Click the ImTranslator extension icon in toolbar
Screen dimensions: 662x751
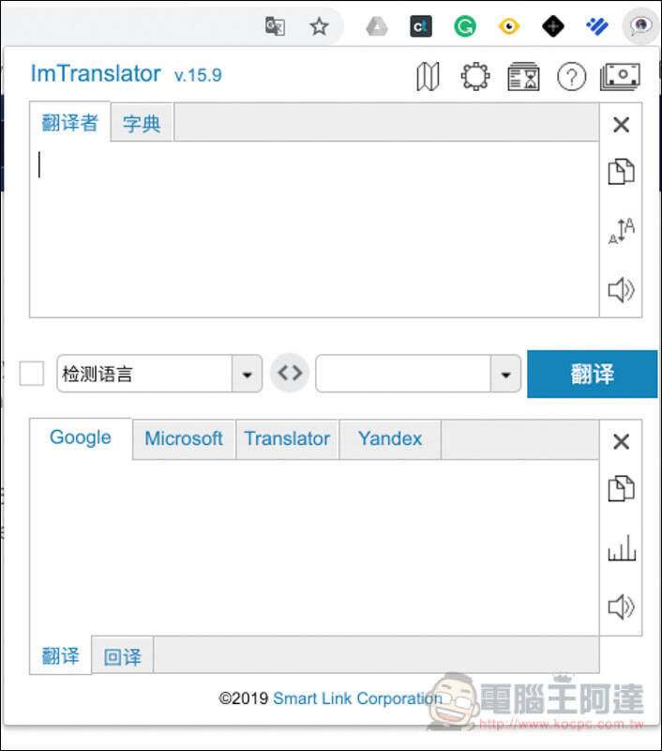(640, 26)
